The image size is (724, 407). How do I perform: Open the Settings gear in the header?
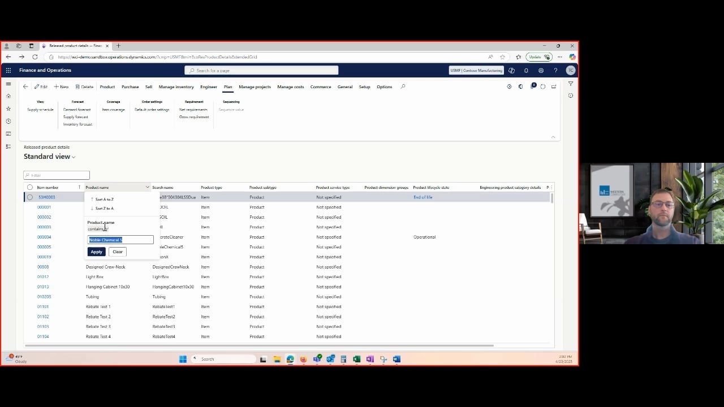[x=541, y=70]
